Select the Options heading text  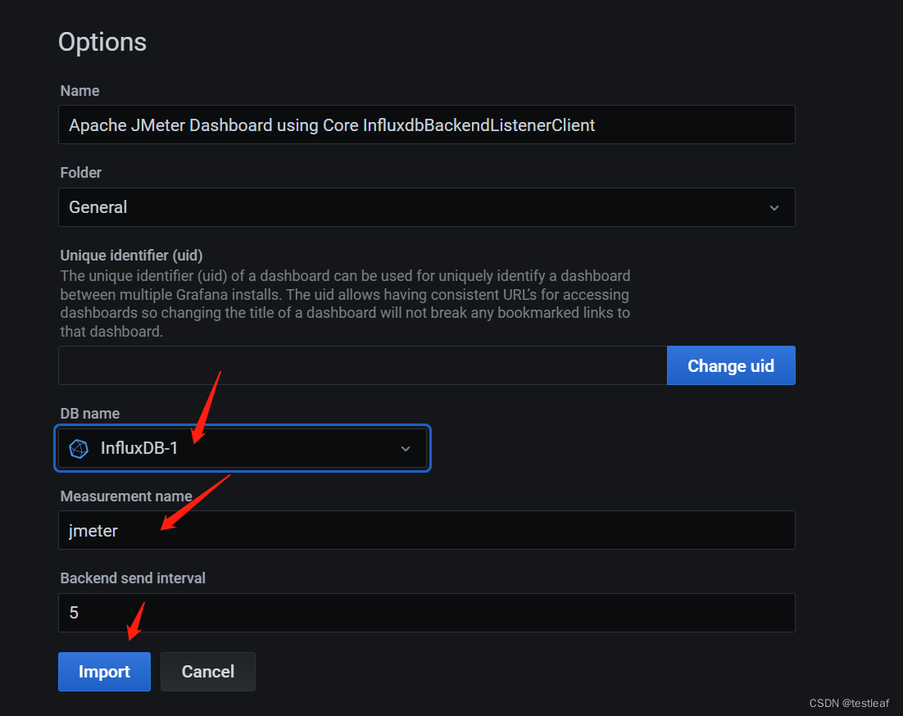click(x=102, y=42)
